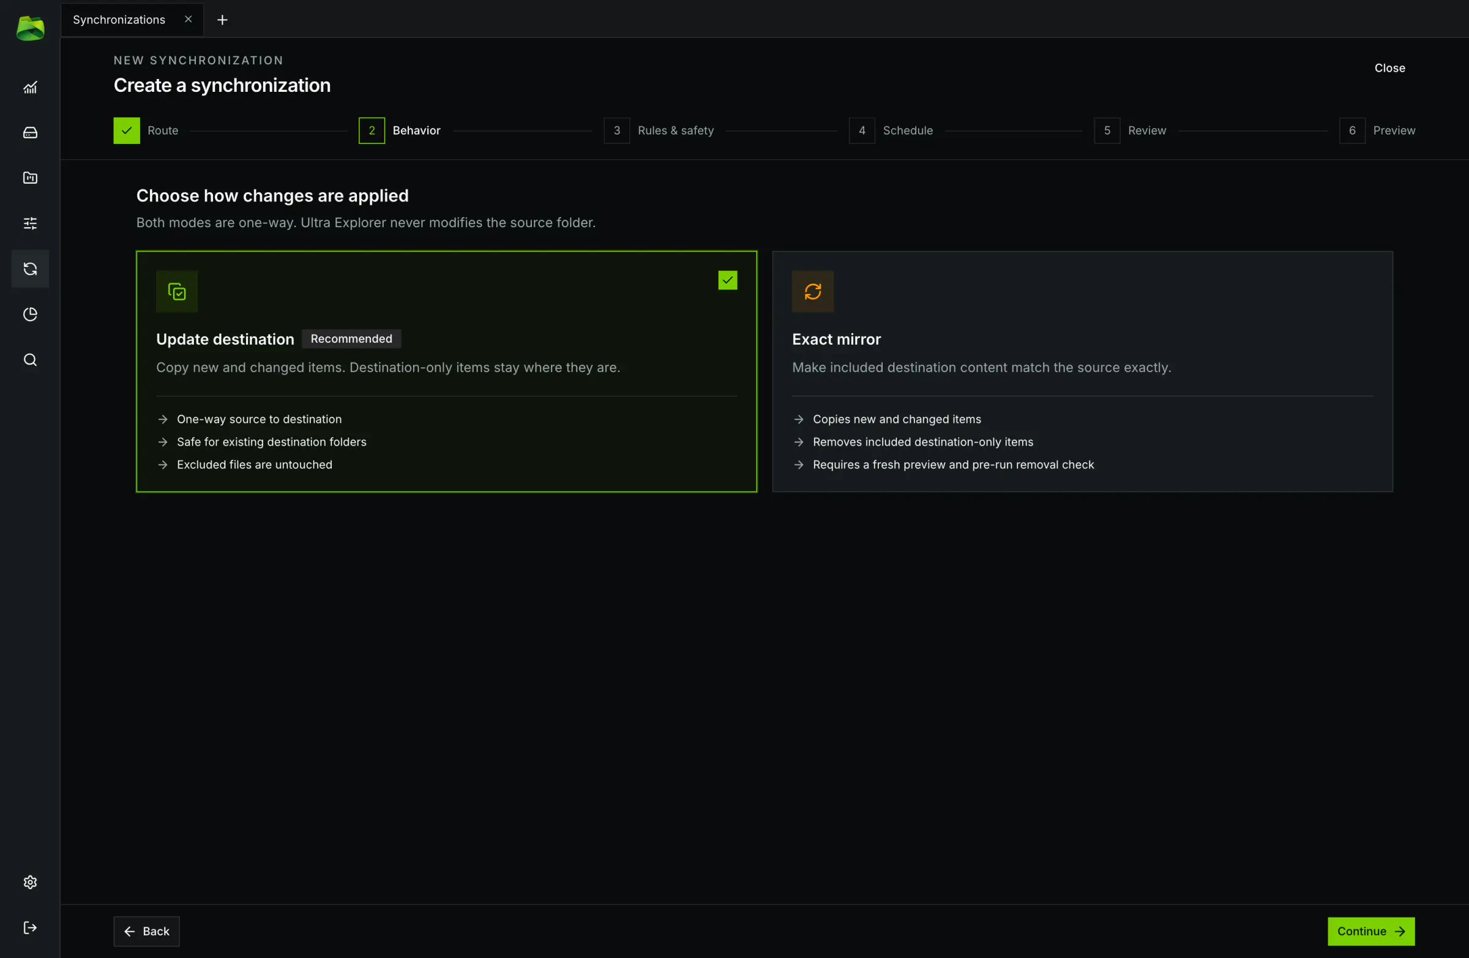Select the Exact mirror mode card

[x=1082, y=372]
